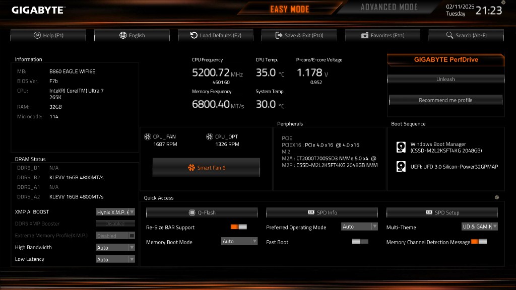This screenshot has height=290, width=516.
Task: Click Recommend me profile
Action: tap(445, 100)
